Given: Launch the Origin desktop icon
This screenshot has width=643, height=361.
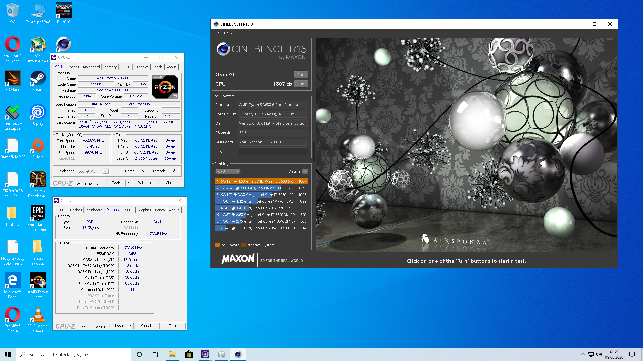Looking at the screenshot, I should [x=38, y=148].
